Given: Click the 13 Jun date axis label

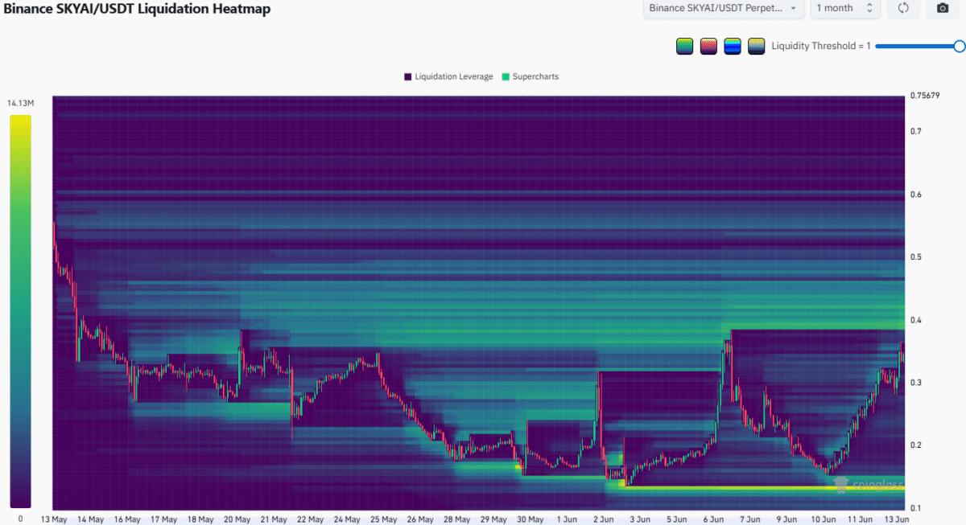Looking at the screenshot, I should 895,519.
